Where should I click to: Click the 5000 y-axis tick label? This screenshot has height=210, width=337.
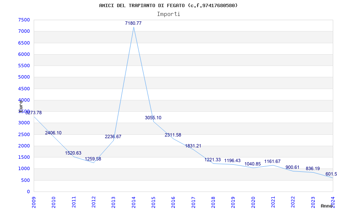[x=24, y=77]
